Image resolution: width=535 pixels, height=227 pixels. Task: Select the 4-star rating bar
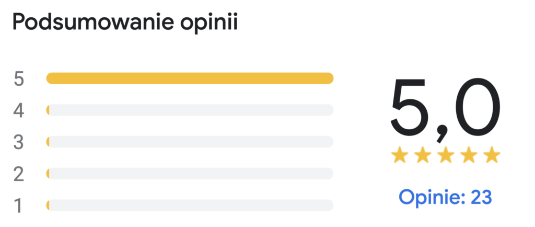click(190, 110)
